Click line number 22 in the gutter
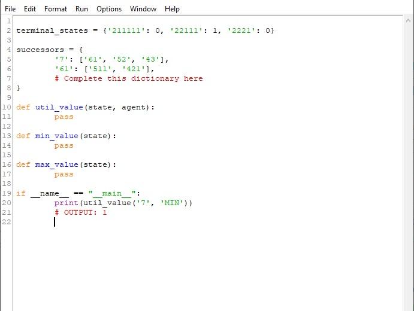 [7, 222]
